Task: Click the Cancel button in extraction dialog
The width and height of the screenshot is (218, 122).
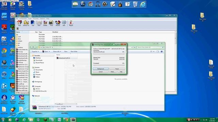Action: click(101, 72)
